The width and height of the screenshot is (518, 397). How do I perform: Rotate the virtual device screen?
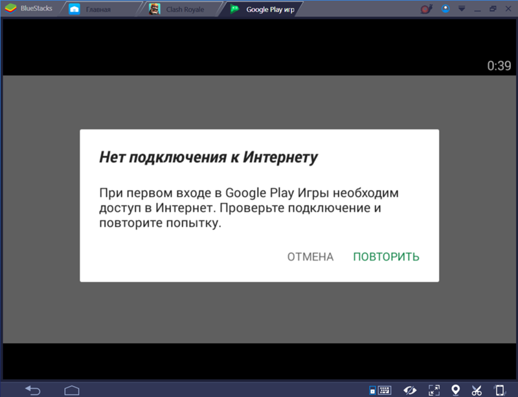click(x=499, y=389)
